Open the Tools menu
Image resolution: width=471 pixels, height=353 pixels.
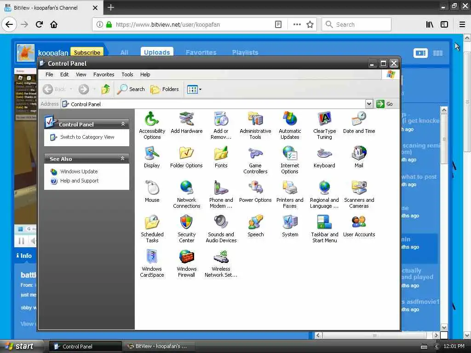(127, 74)
